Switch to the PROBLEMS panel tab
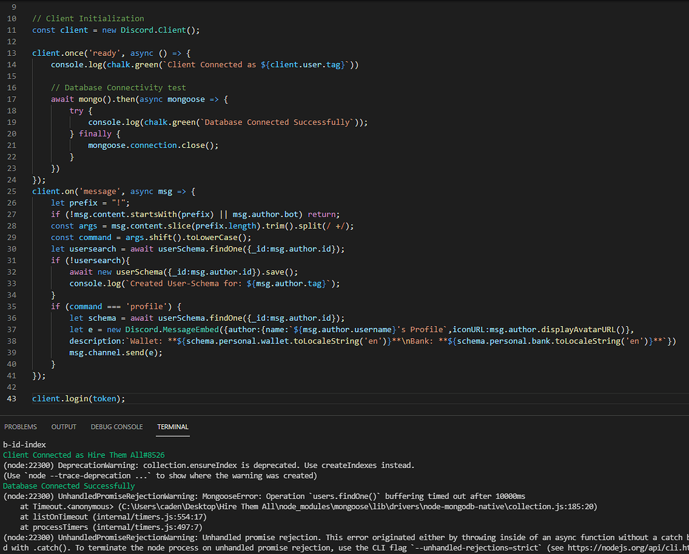Screen dimensions: 689x554 (20, 426)
